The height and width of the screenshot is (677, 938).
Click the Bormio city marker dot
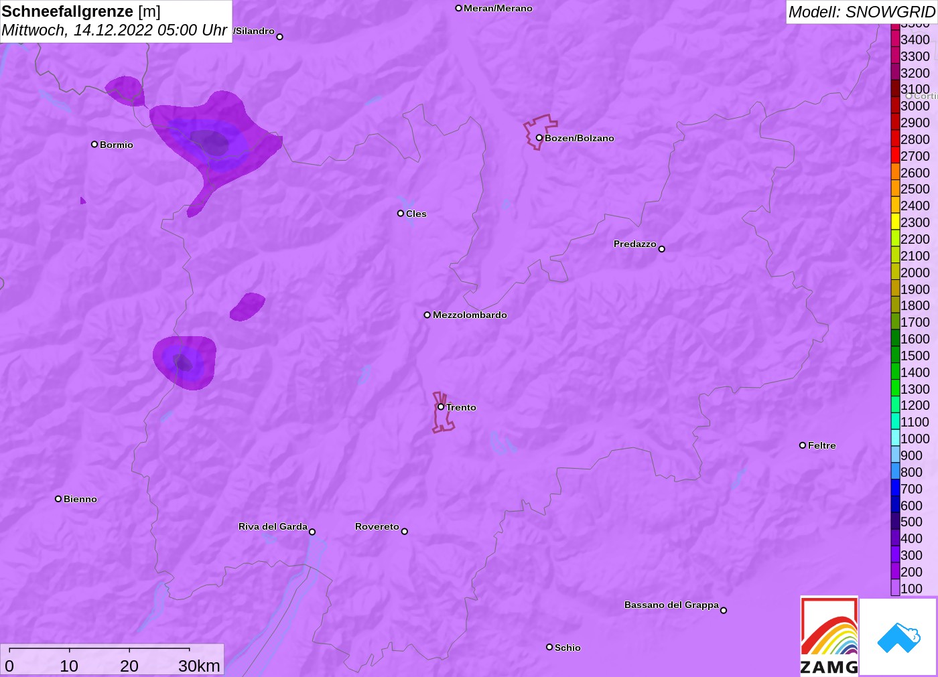94,144
